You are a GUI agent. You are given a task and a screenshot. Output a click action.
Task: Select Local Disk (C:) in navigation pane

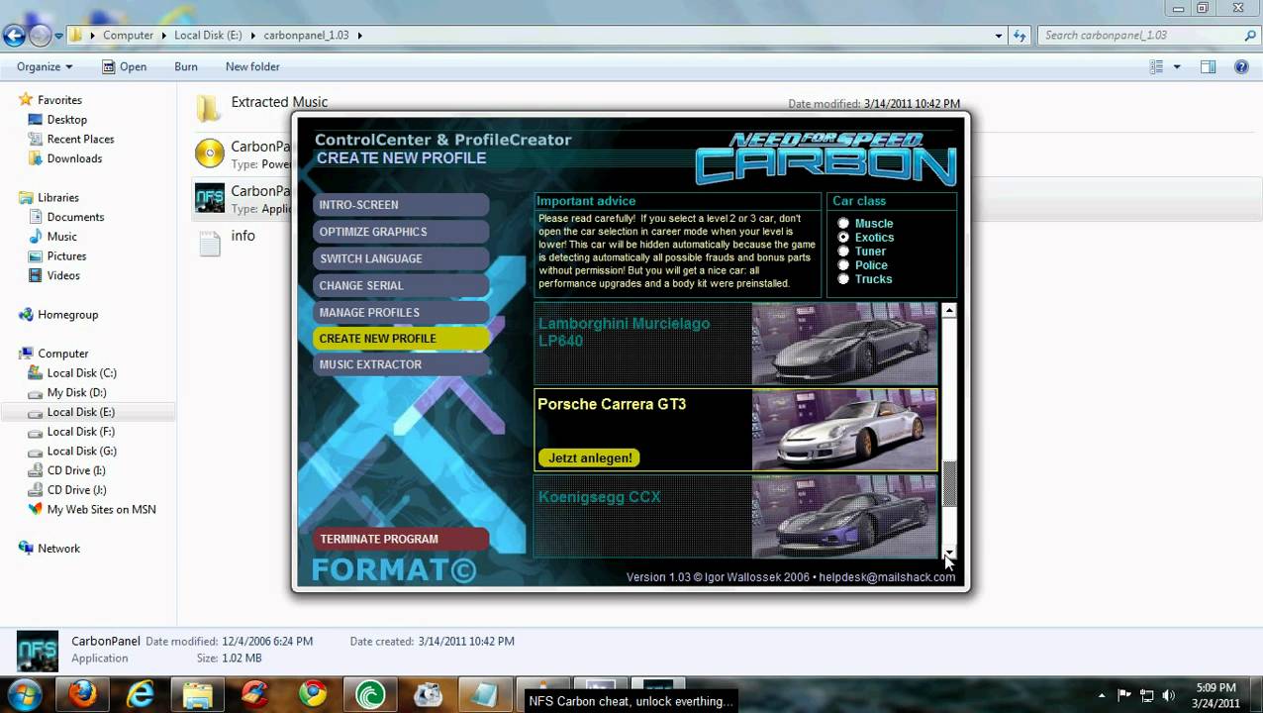[x=81, y=373]
